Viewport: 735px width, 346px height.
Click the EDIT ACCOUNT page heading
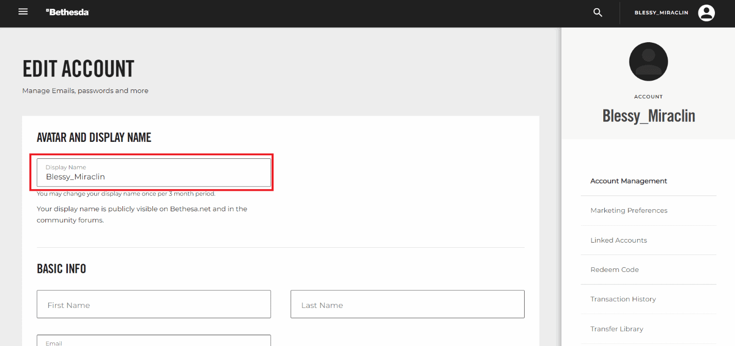[78, 68]
